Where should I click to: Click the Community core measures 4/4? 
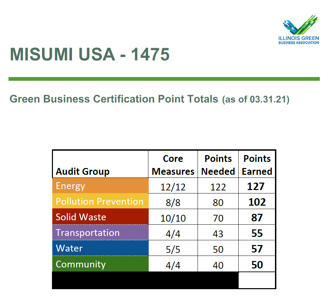[173, 265]
